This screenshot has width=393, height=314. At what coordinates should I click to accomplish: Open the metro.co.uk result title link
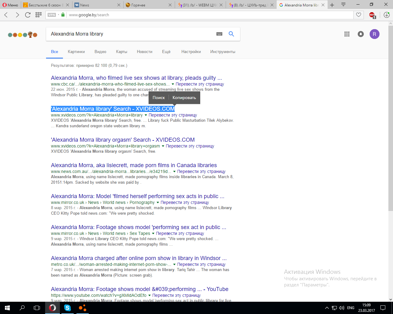(x=139, y=258)
